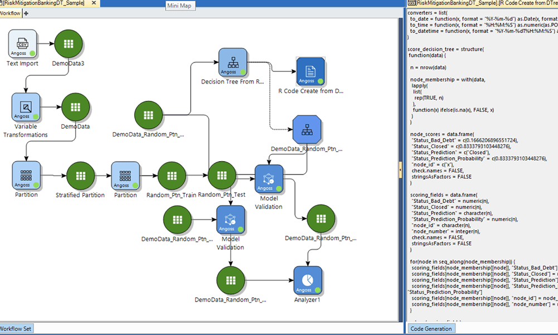Click code line starting "to_date = function"
The height and width of the screenshot is (335, 558).
484,19
